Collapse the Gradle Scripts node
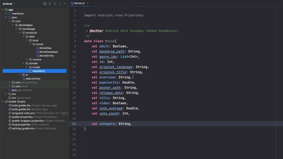Viewport: 283px width, 159px height. [x=3, y=102]
